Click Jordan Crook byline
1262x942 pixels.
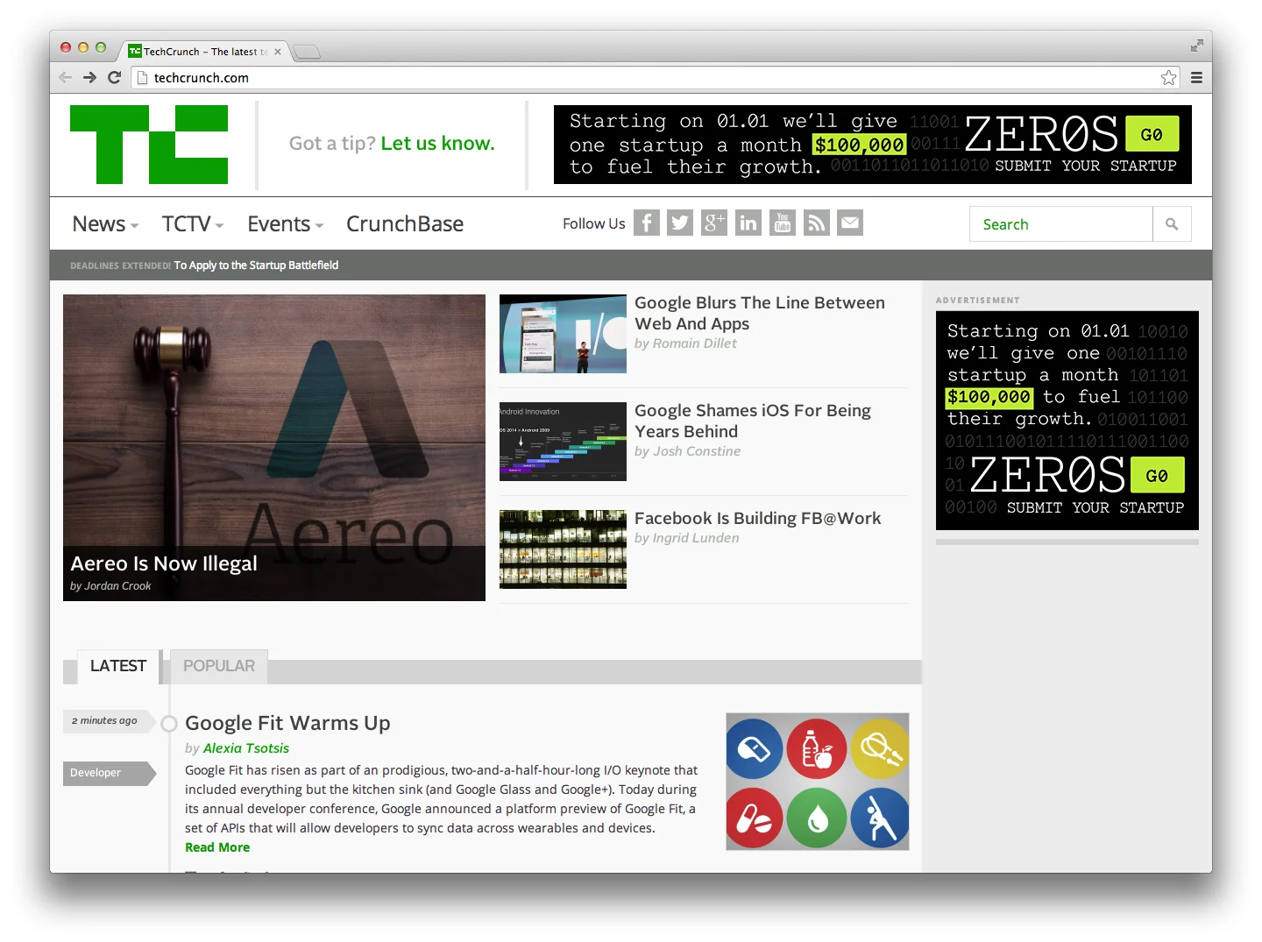tap(117, 586)
